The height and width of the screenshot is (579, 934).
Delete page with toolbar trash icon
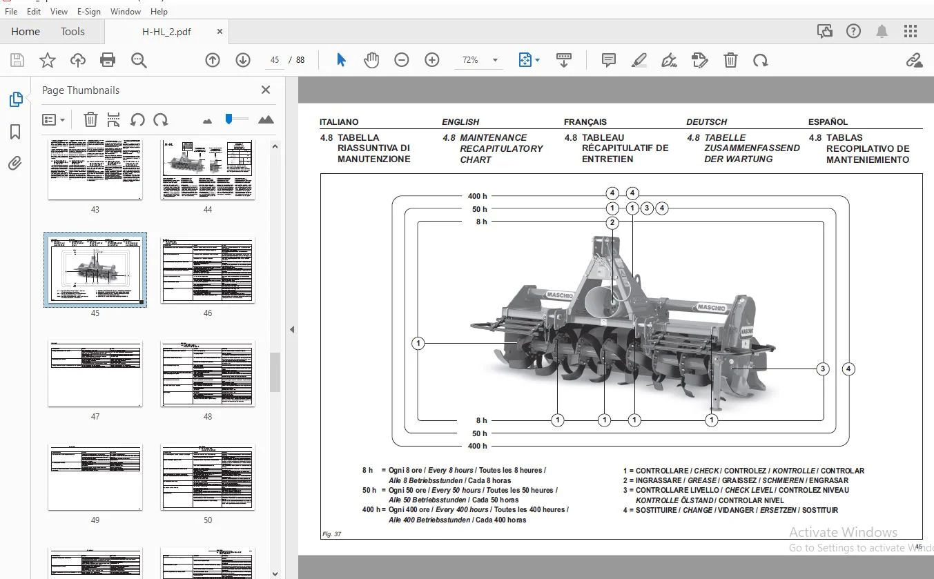[x=730, y=60]
